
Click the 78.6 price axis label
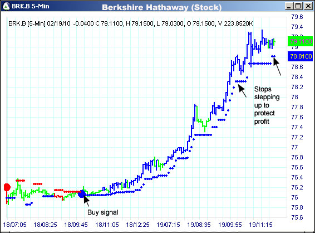click(297, 67)
